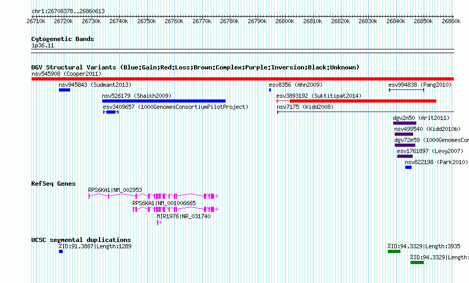Click the MIR1976 gene arrow glyph
The width and height of the screenshot is (469, 283).
tap(160, 223)
